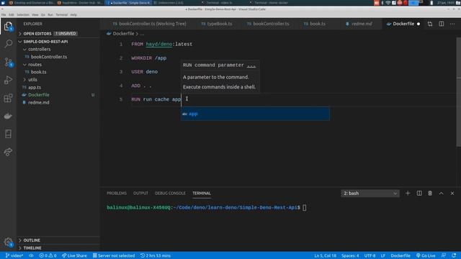Open the terminal selector dropdown 2: bash
Viewport: 461px width, 259px height.
pos(370,194)
